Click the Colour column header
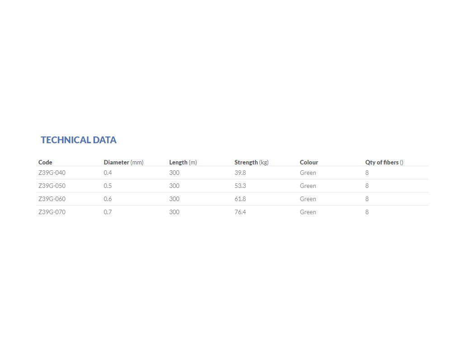Image resolution: width=463 pixels, height=347 pixels. point(309,162)
